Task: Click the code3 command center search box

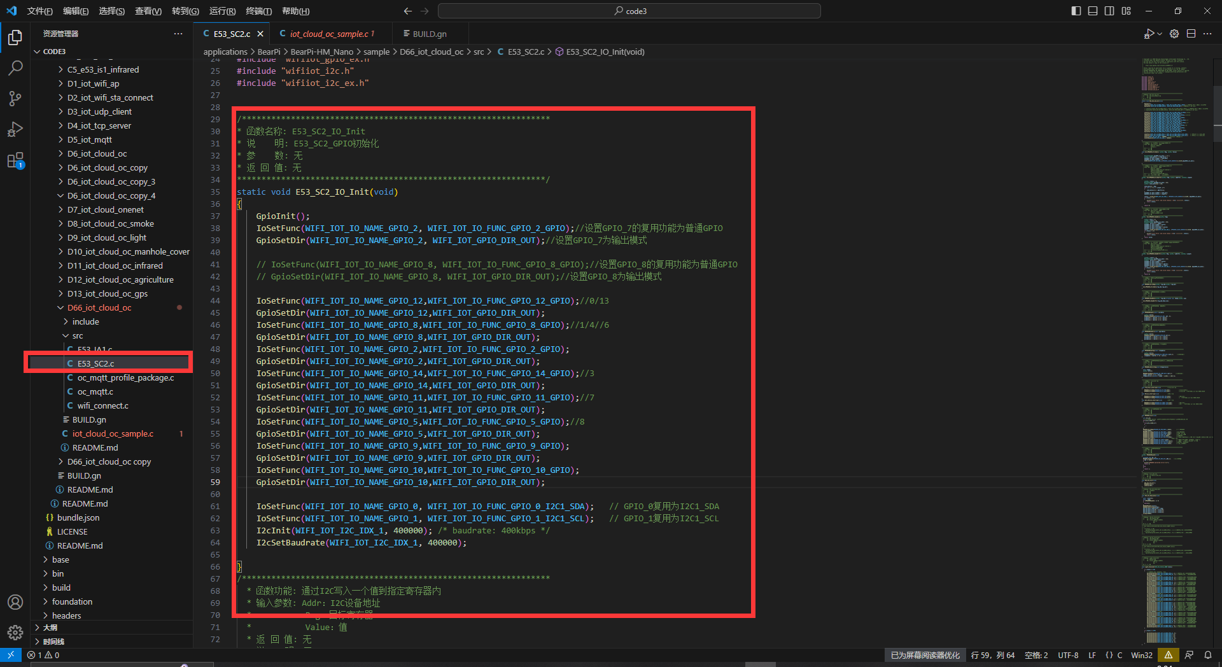Action: pos(629,11)
